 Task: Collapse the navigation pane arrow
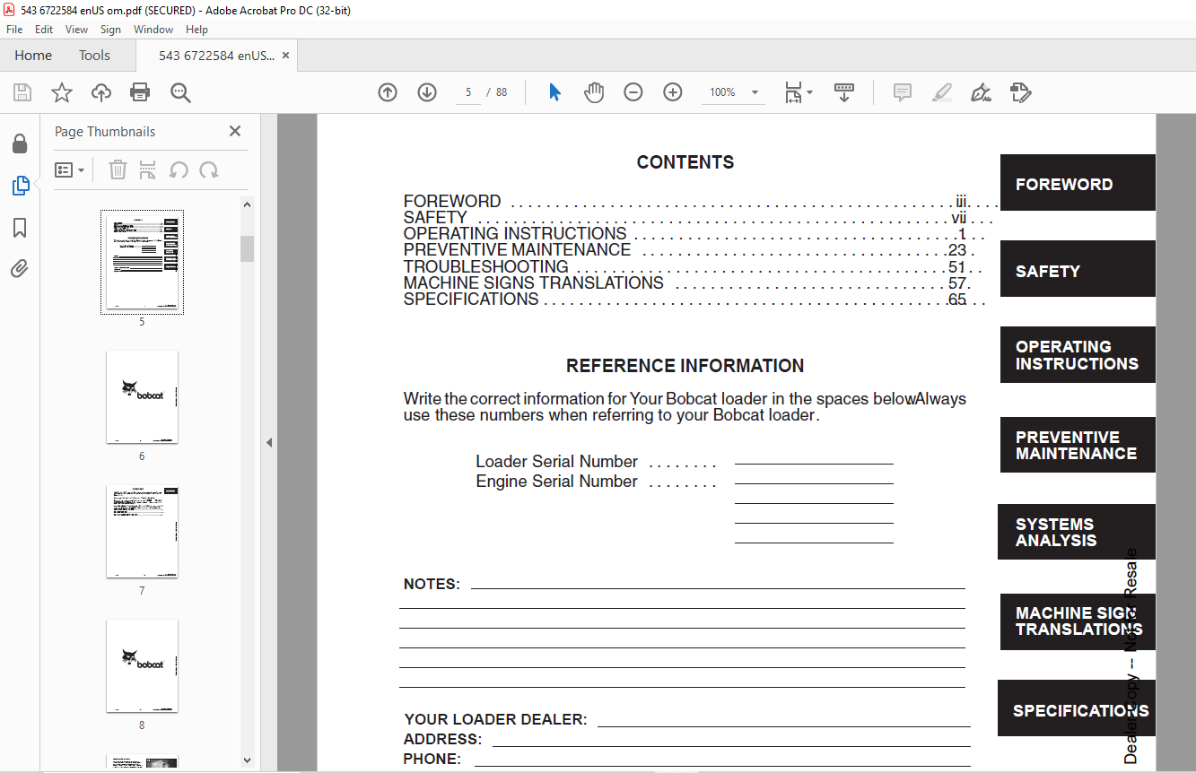pyautogui.click(x=269, y=442)
